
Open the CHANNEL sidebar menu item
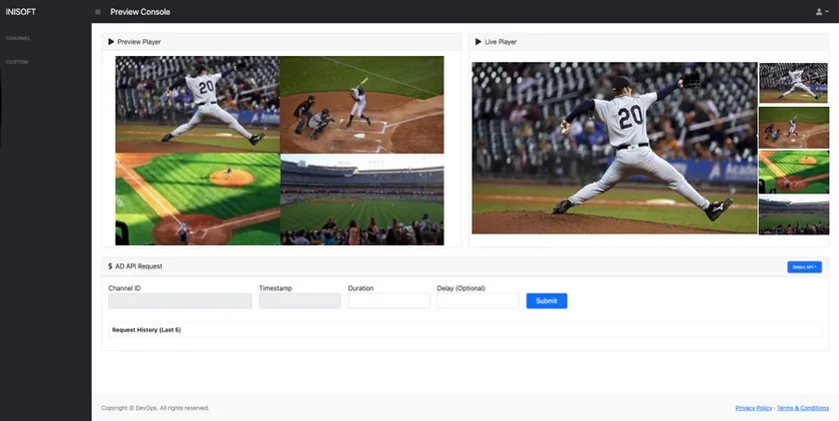tap(18, 39)
